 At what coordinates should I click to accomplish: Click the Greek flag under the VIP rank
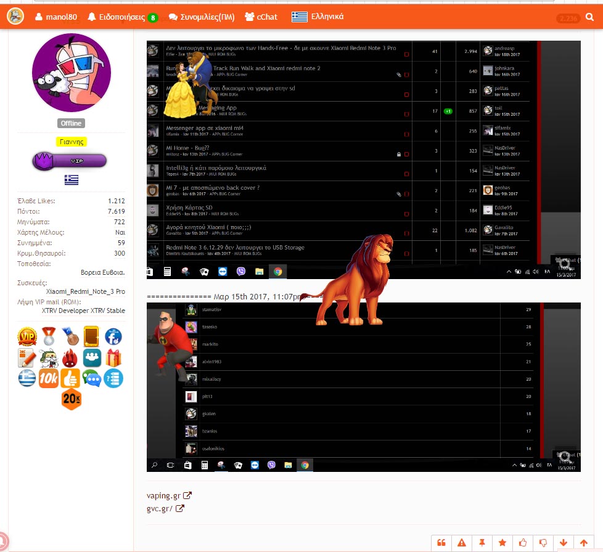72,180
